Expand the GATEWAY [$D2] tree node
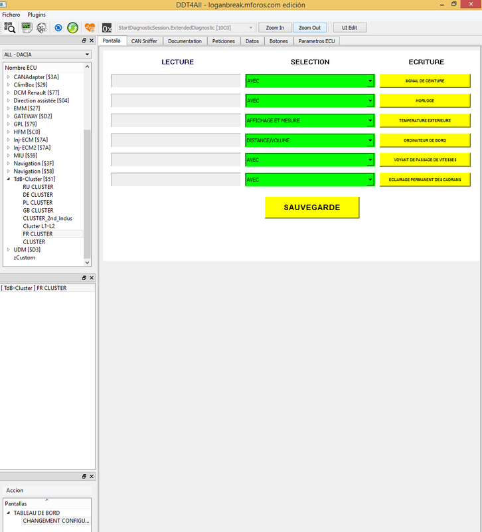 [x=9, y=116]
